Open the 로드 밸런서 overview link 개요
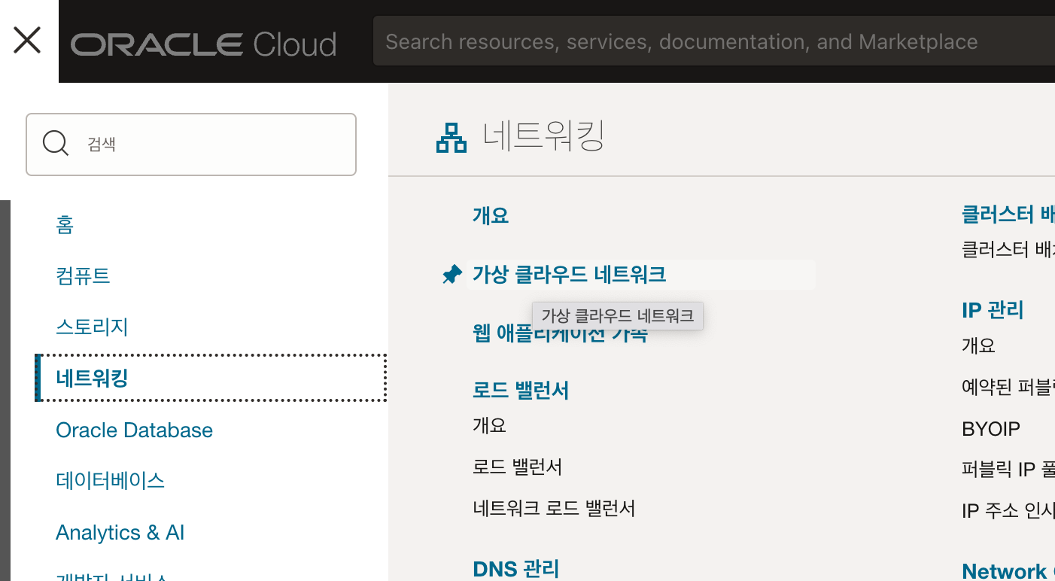Viewport: 1055px width, 581px height. (x=491, y=425)
